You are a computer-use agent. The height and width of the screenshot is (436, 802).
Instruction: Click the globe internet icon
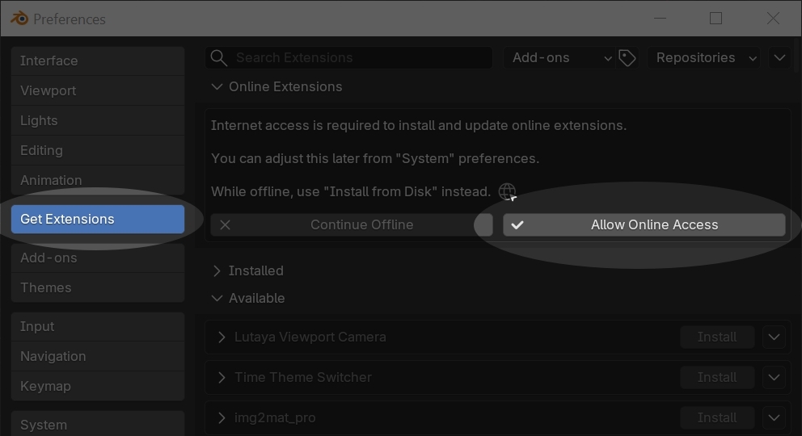[507, 191]
